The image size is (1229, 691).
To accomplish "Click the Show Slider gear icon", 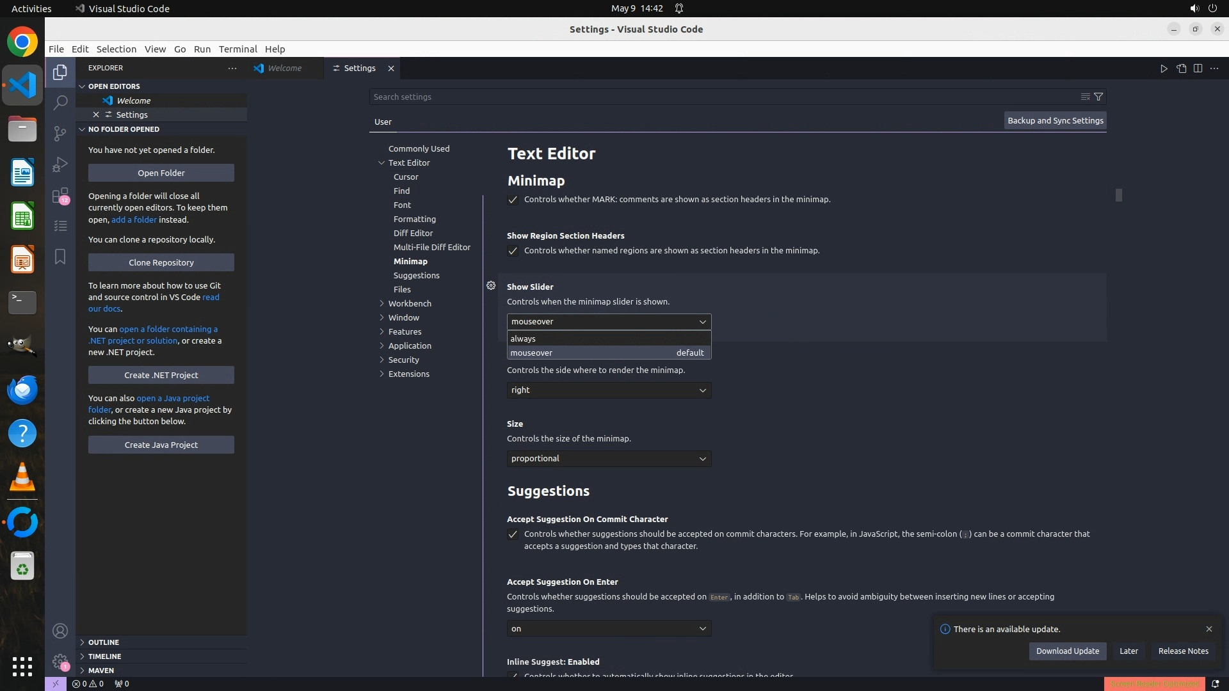I will [491, 286].
